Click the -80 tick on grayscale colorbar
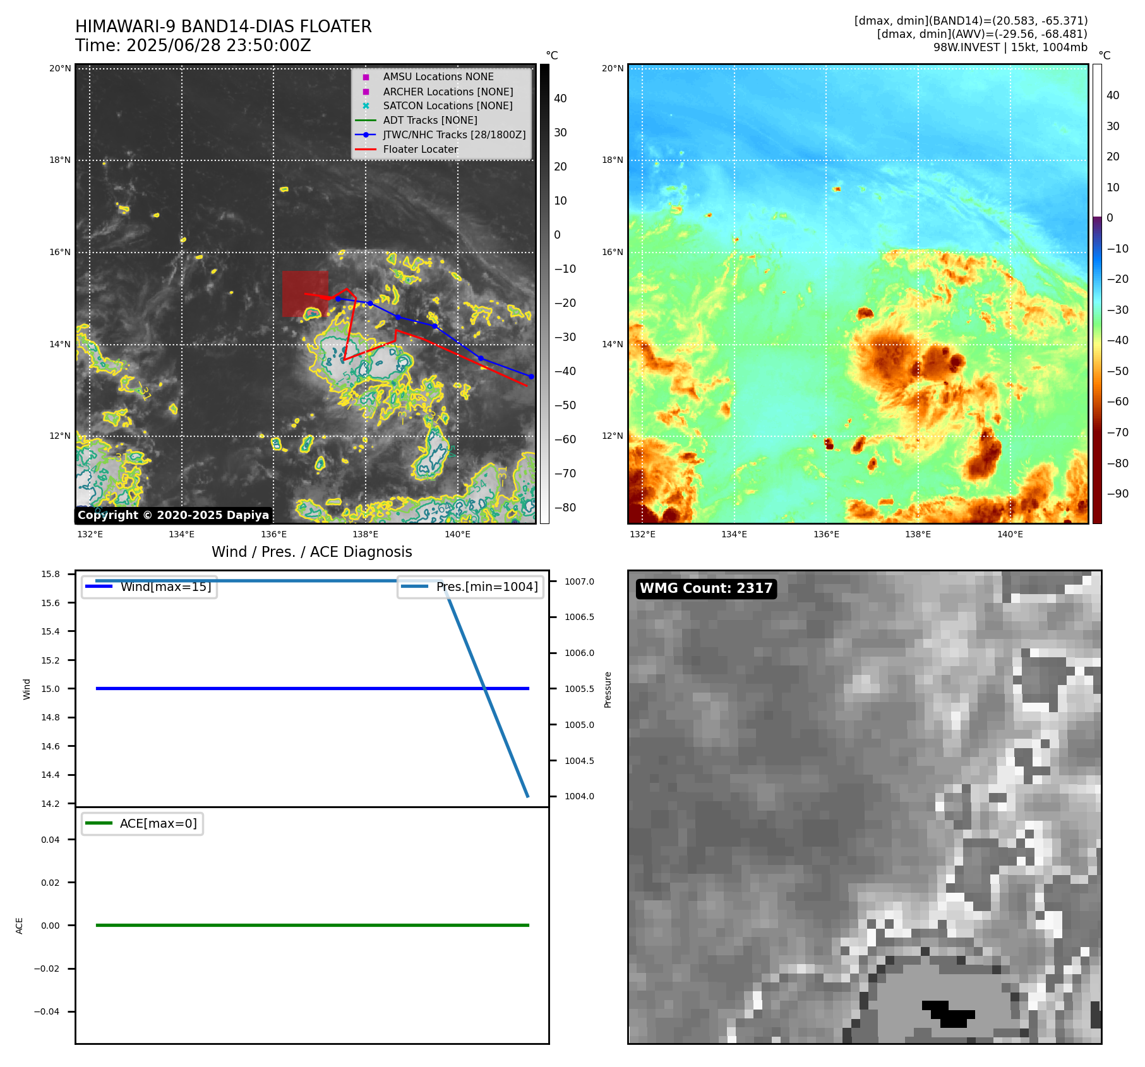1145x1067 pixels. [x=565, y=508]
